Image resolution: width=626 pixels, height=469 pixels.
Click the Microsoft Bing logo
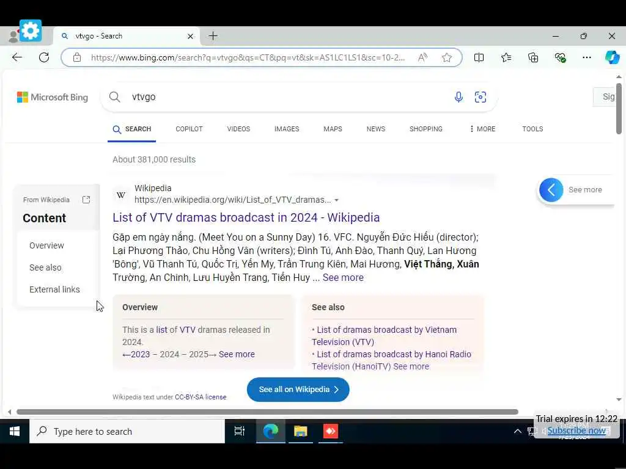click(53, 97)
